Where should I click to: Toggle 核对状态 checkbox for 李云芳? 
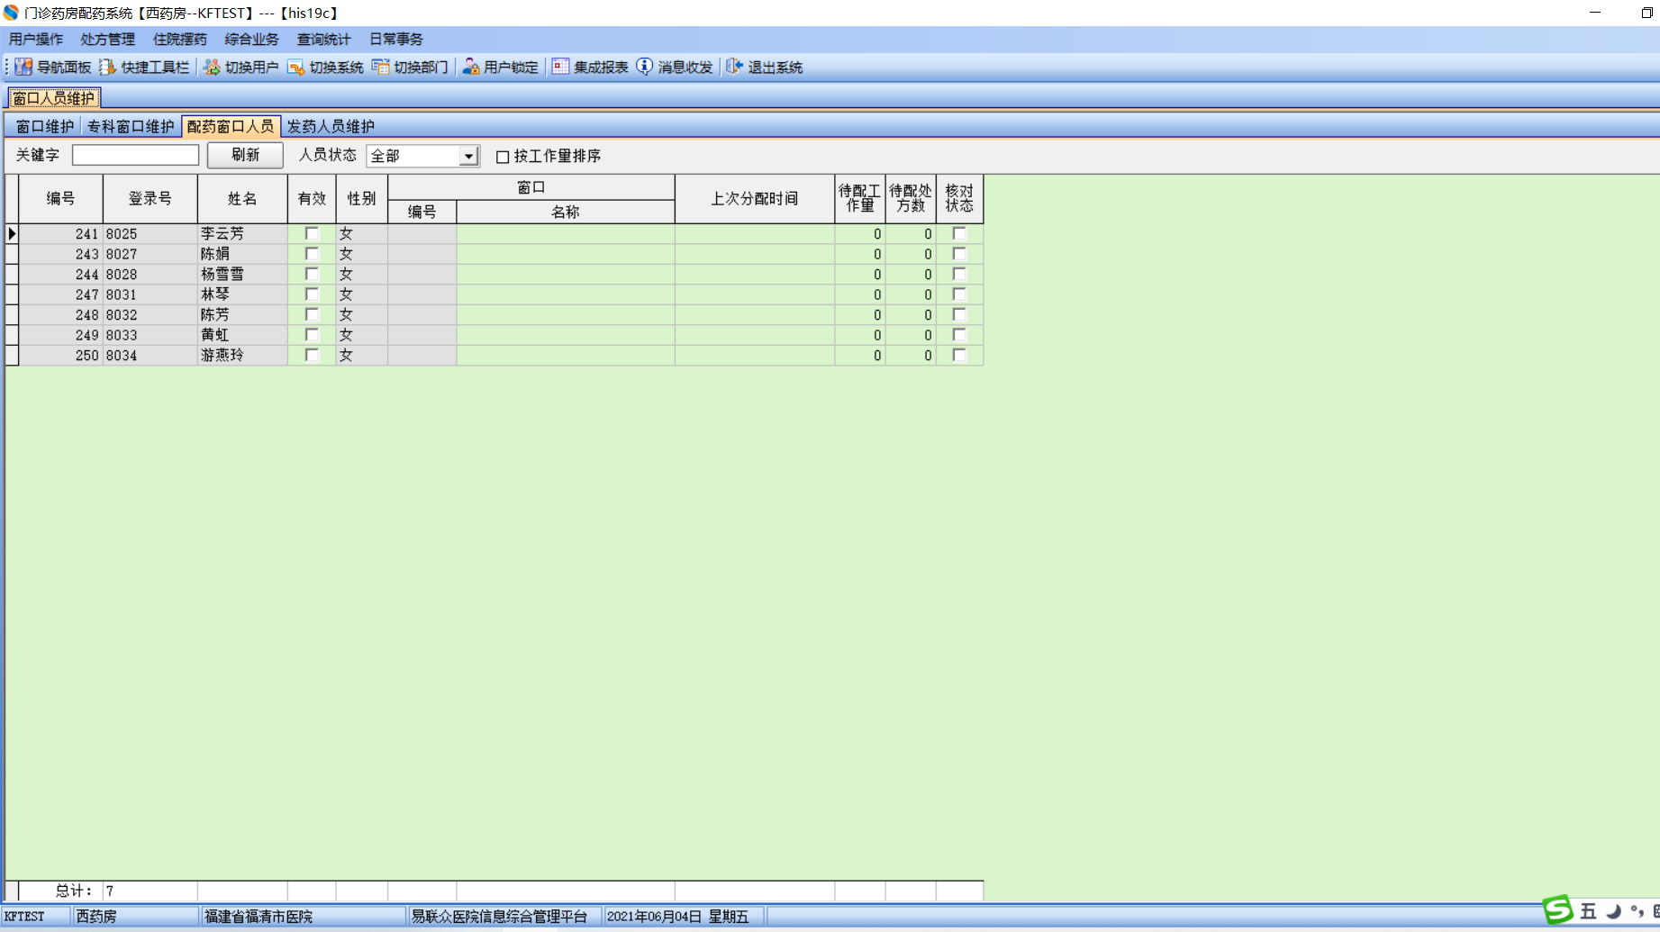[959, 234]
